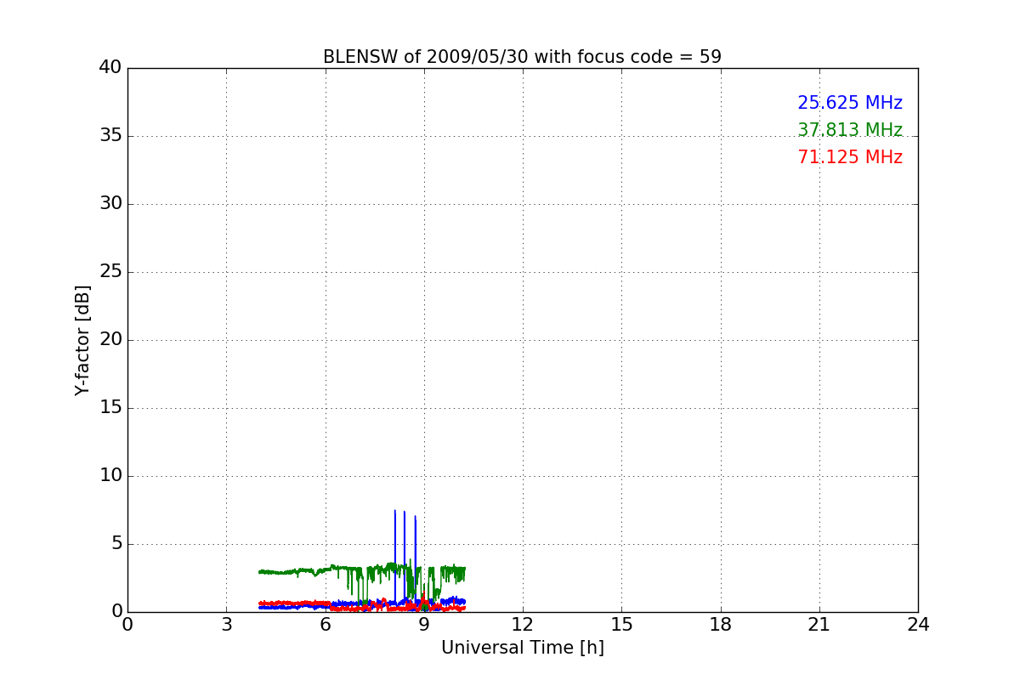Screen dimensions: 1020x680
Task: Select the blue 25.625 MHz legend label
Action: click(x=850, y=103)
